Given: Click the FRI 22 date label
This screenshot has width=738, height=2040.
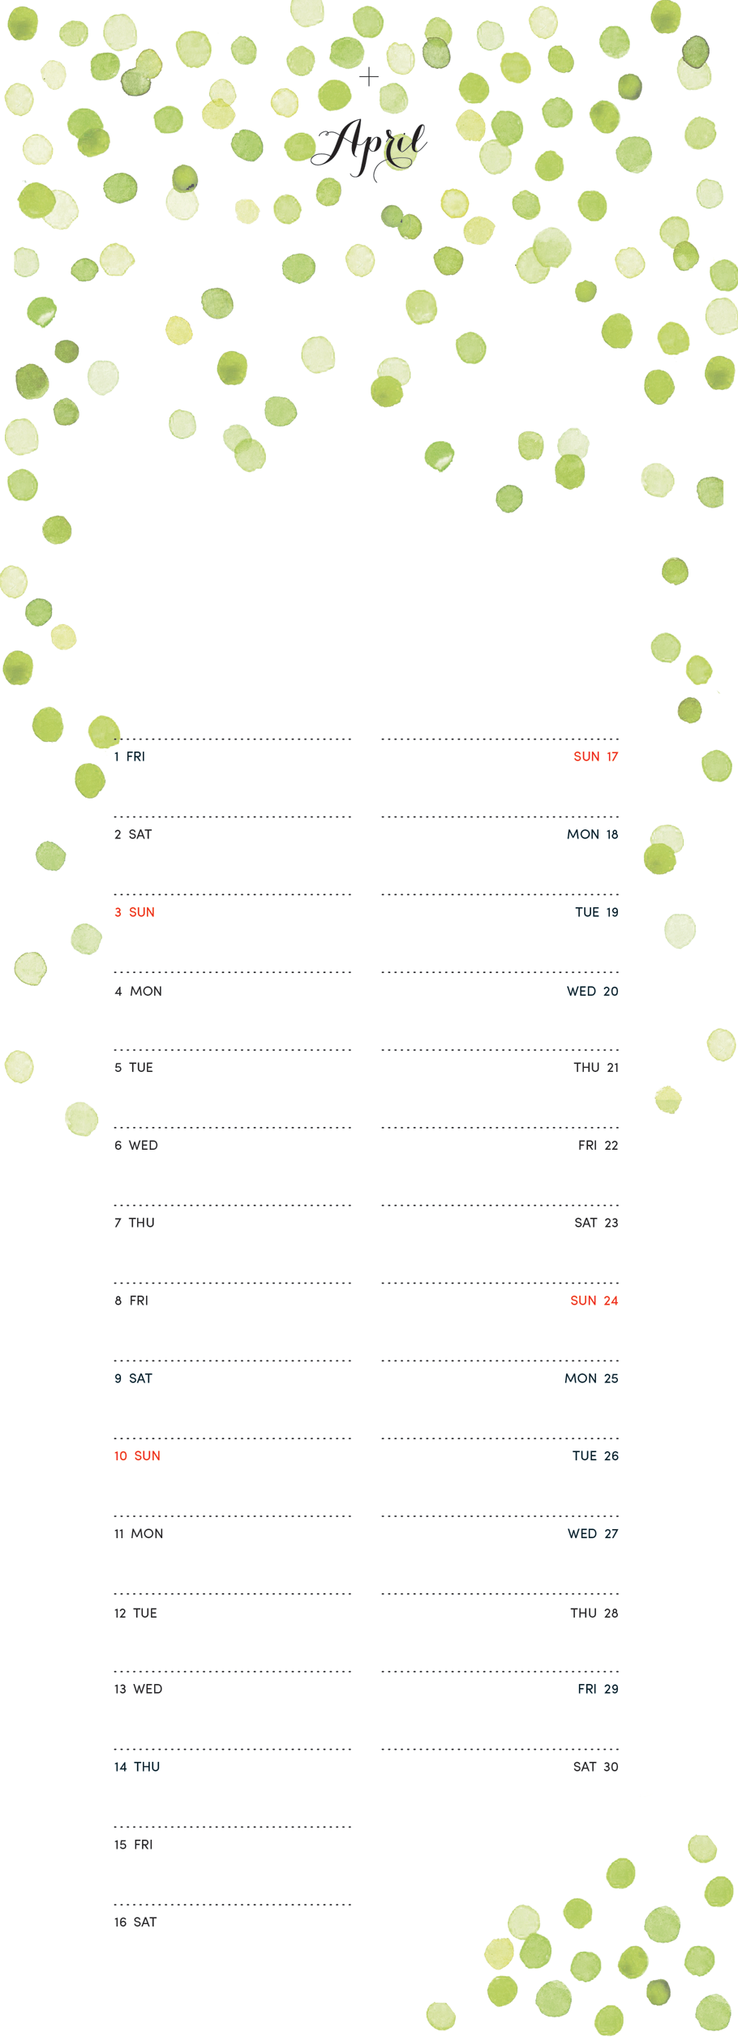Looking at the screenshot, I should (x=599, y=1145).
